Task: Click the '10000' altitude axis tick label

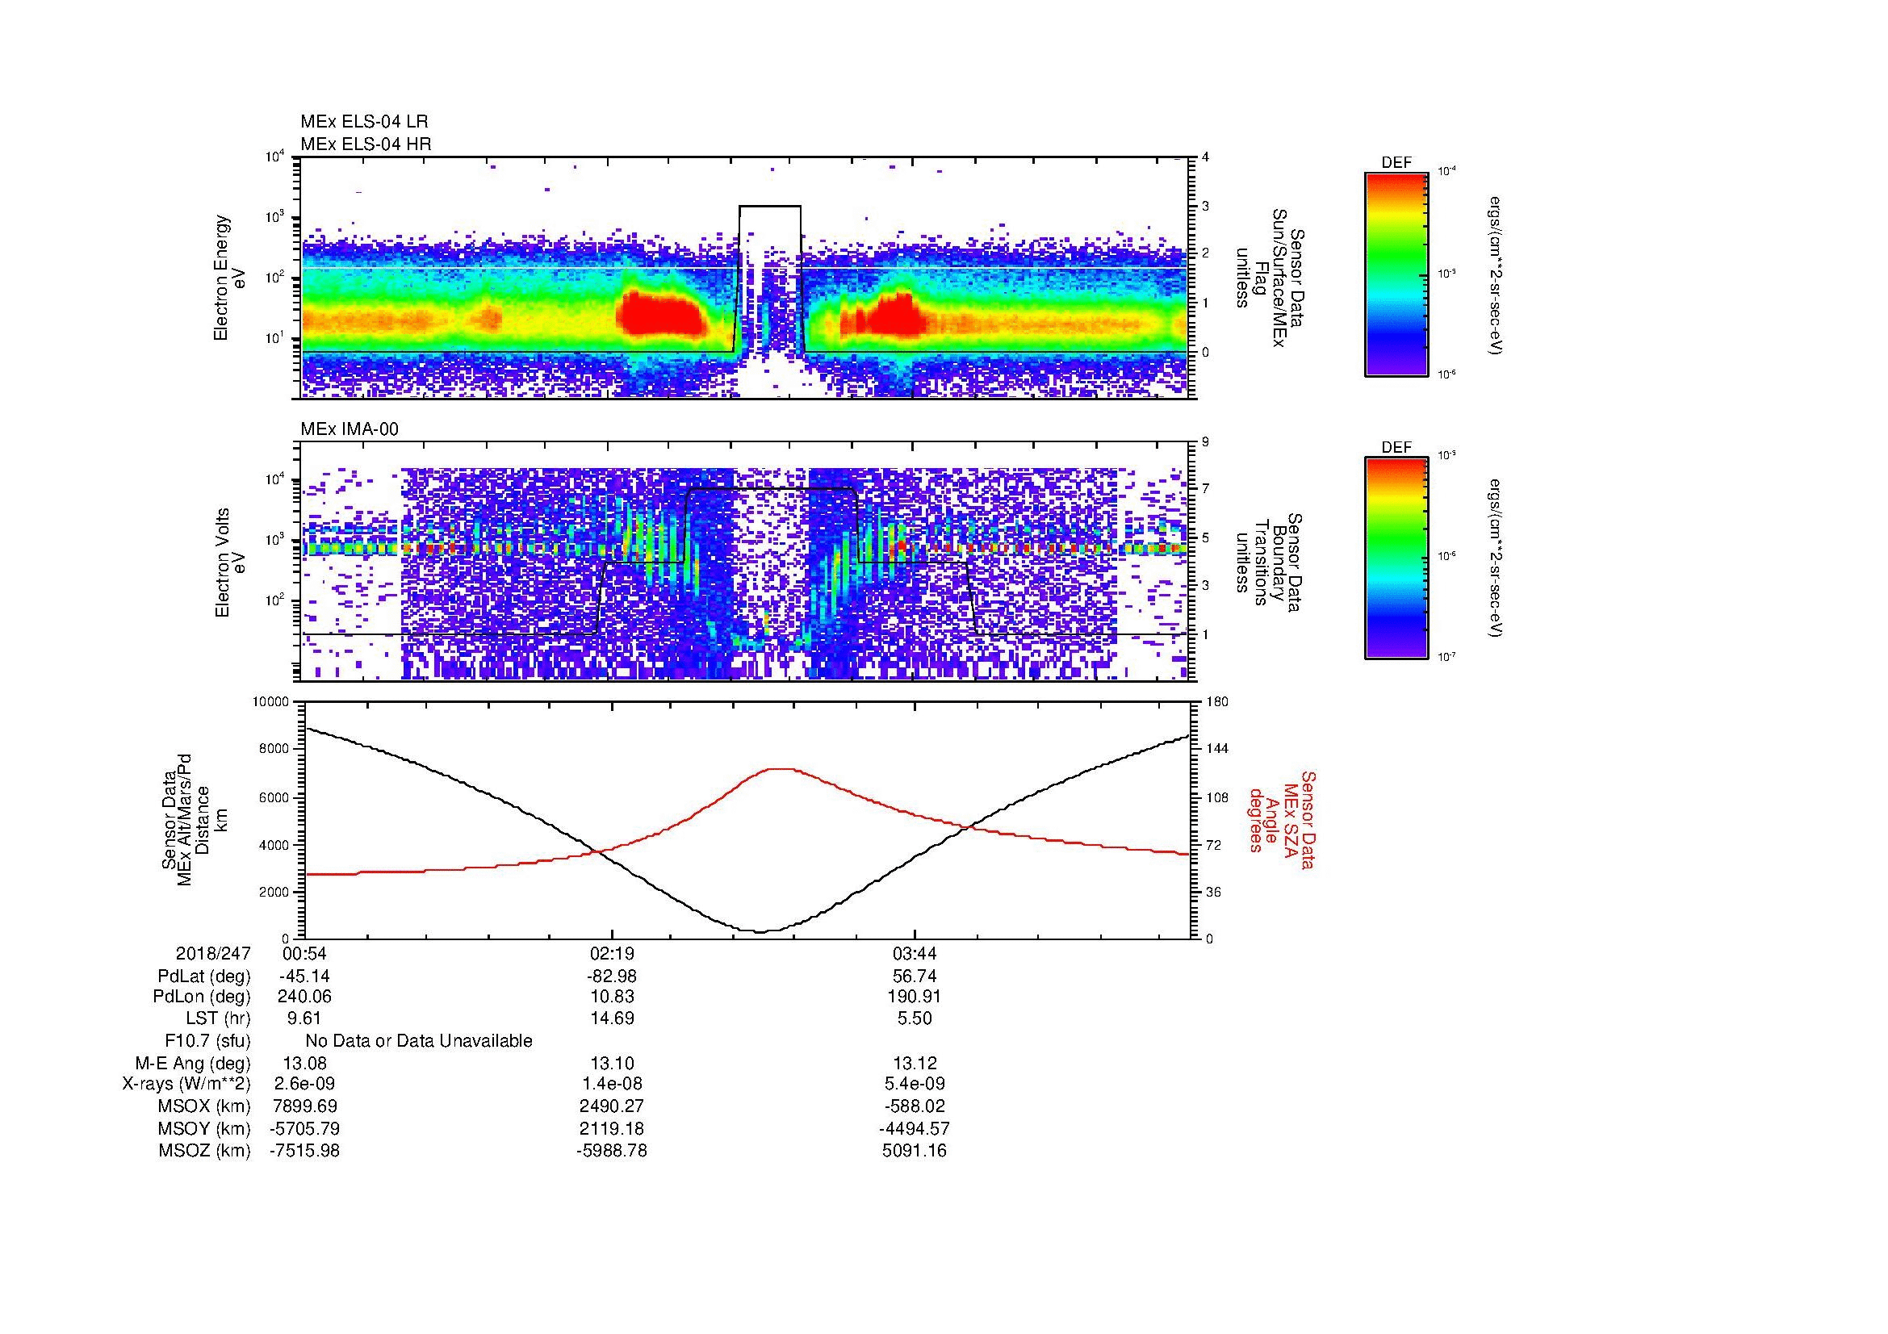Action: [271, 702]
